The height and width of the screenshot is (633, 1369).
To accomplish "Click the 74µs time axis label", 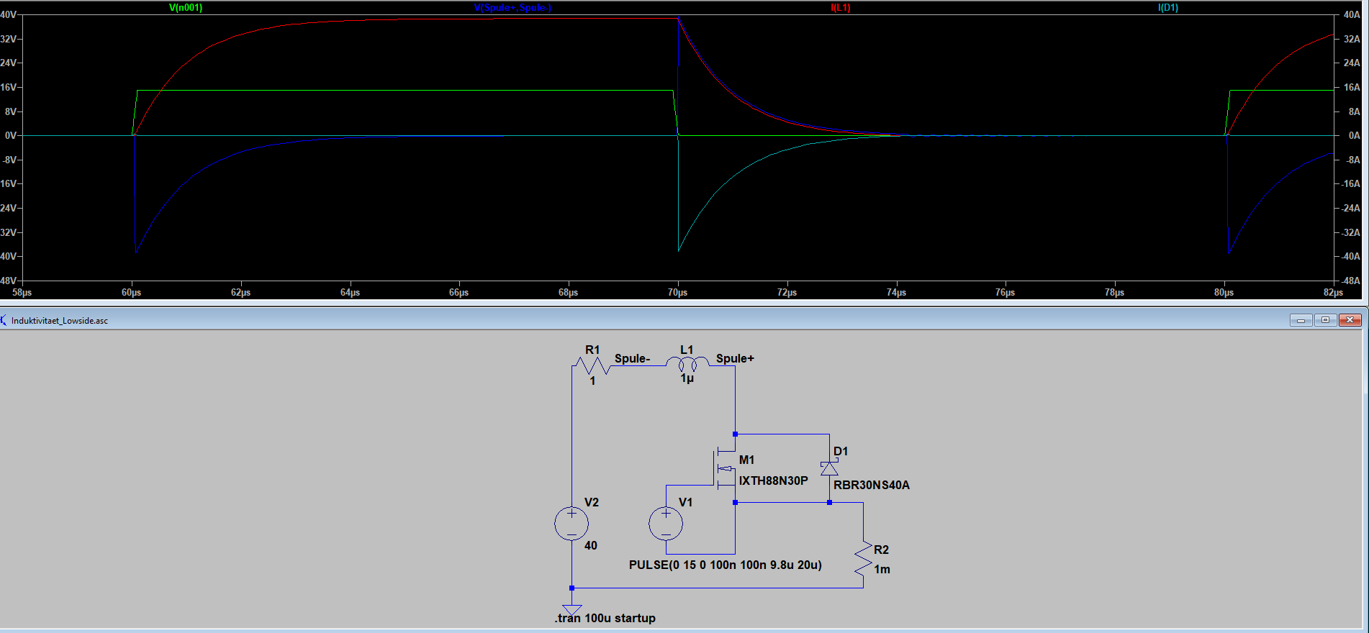I will (897, 293).
